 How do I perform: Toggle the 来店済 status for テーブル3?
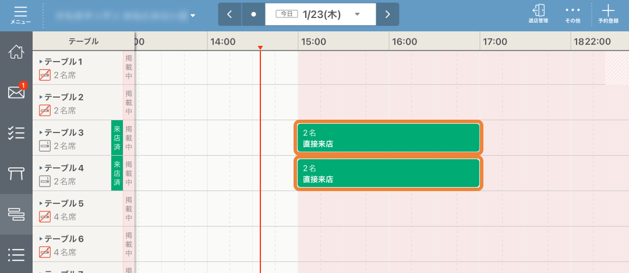pyautogui.click(x=117, y=138)
